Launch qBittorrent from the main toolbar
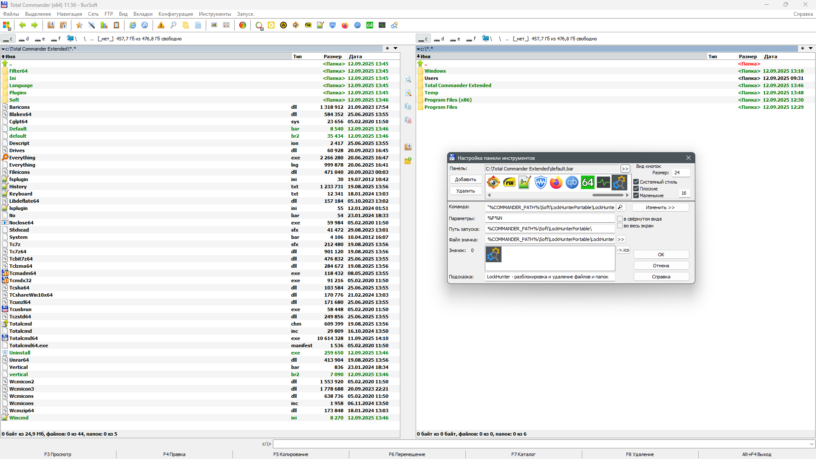Viewport: 816px width, 459px height. click(357, 25)
